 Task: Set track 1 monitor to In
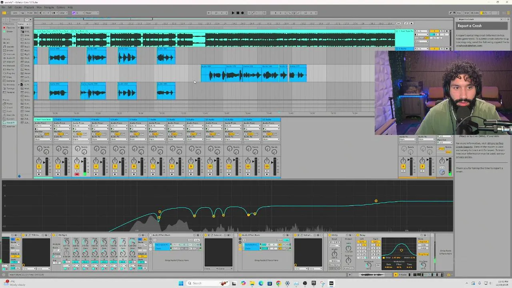(36, 134)
